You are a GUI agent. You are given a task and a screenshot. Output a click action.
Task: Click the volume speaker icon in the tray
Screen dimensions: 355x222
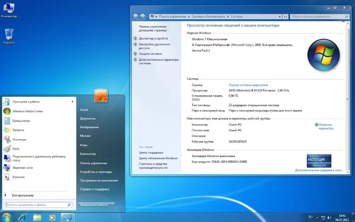click(329, 217)
